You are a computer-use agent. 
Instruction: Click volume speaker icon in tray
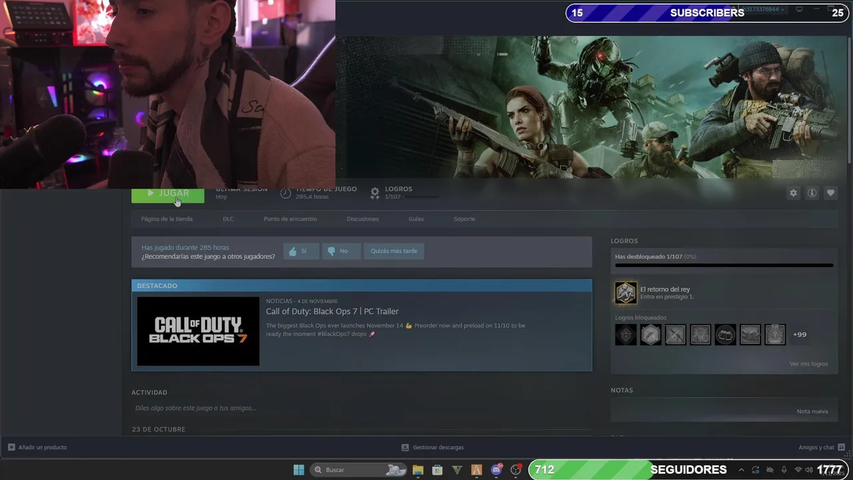click(x=809, y=470)
